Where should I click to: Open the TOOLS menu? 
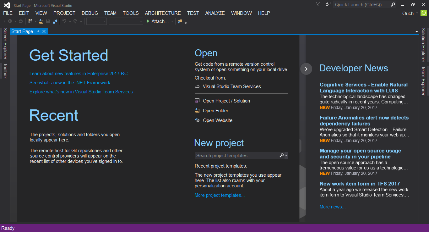point(131,13)
